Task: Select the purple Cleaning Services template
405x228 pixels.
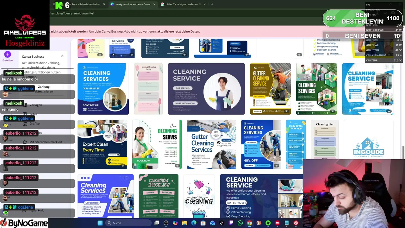Action: (x=106, y=196)
